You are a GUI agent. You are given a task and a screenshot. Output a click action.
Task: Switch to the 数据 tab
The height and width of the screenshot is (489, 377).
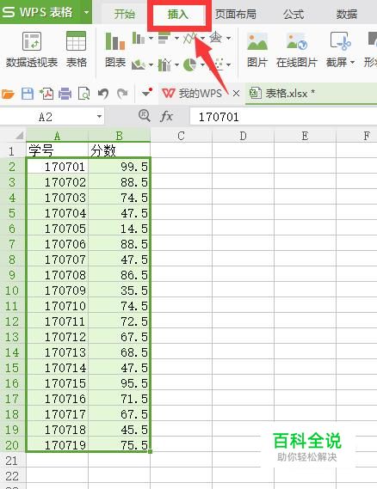pos(347,14)
